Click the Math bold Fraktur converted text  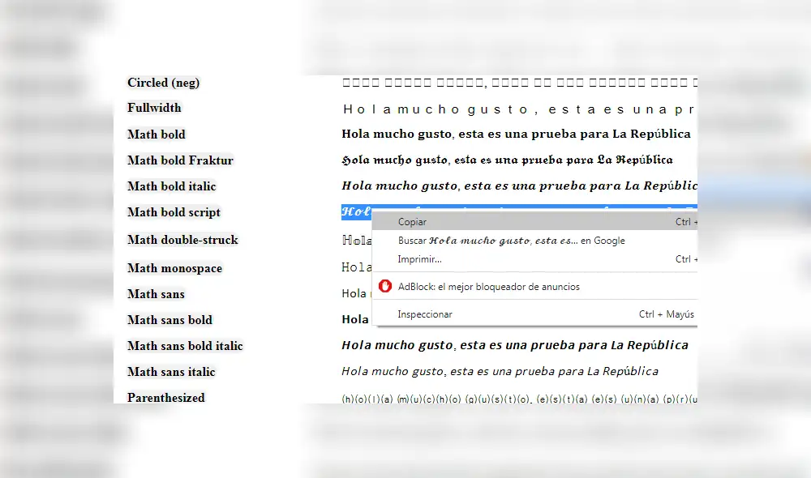[508, 160]
